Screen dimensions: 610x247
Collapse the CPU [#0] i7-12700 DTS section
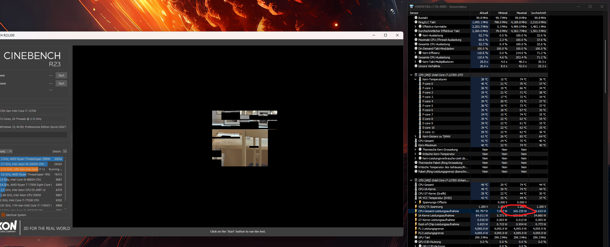(x=411, y=75)
